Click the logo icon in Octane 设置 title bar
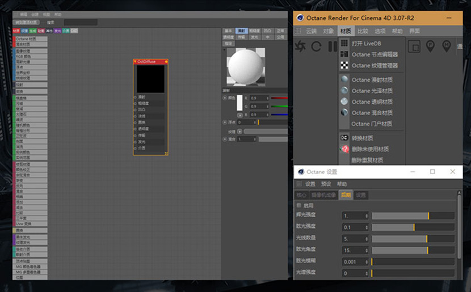The image size is (471, 292). 301,172
